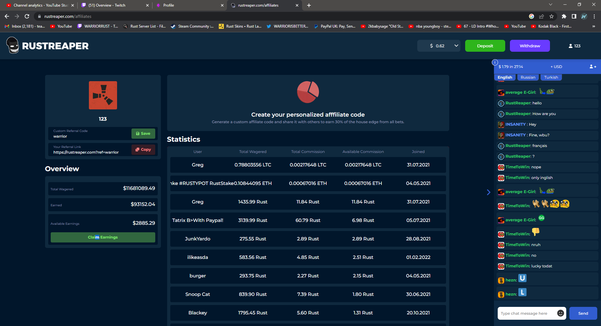Screen dimensions: 601x326
Task: Click the RustReaper skull logo
Action: tap(13, 45)
